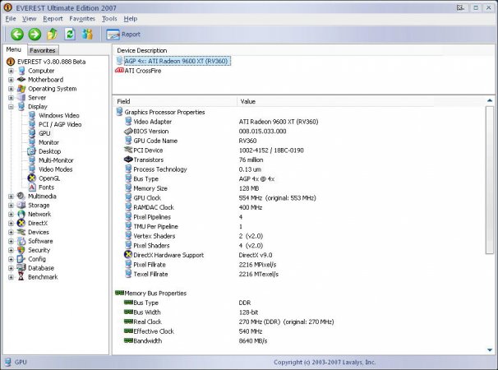Open the Report menu
The image size is (498, 370).
coord(53,19)
